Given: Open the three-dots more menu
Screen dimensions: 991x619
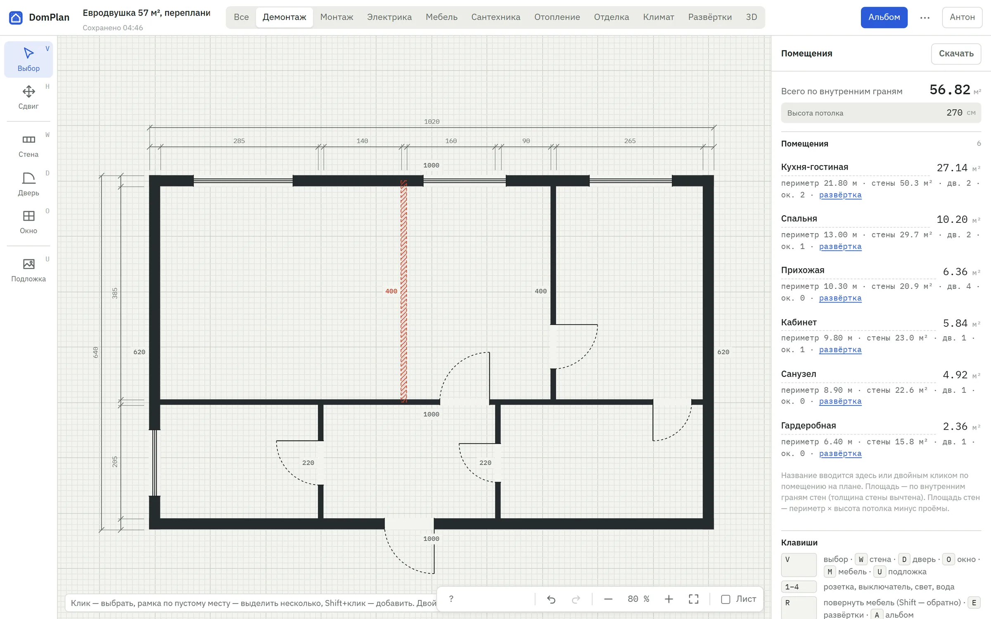Looking at the screenshot, I should [925, 17].
